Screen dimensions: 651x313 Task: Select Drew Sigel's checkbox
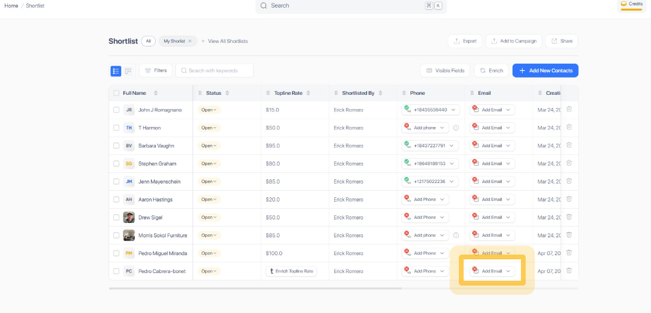click(x=116, y=217)
